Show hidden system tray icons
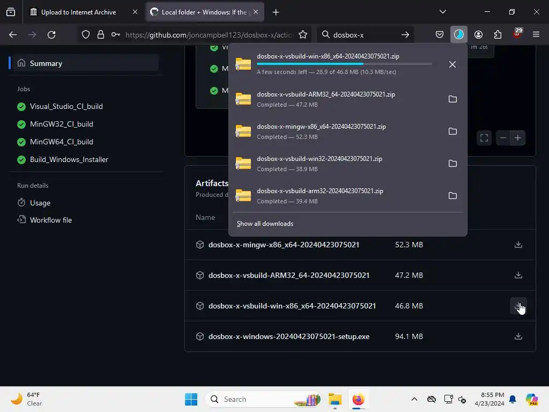 click(414, 399)
